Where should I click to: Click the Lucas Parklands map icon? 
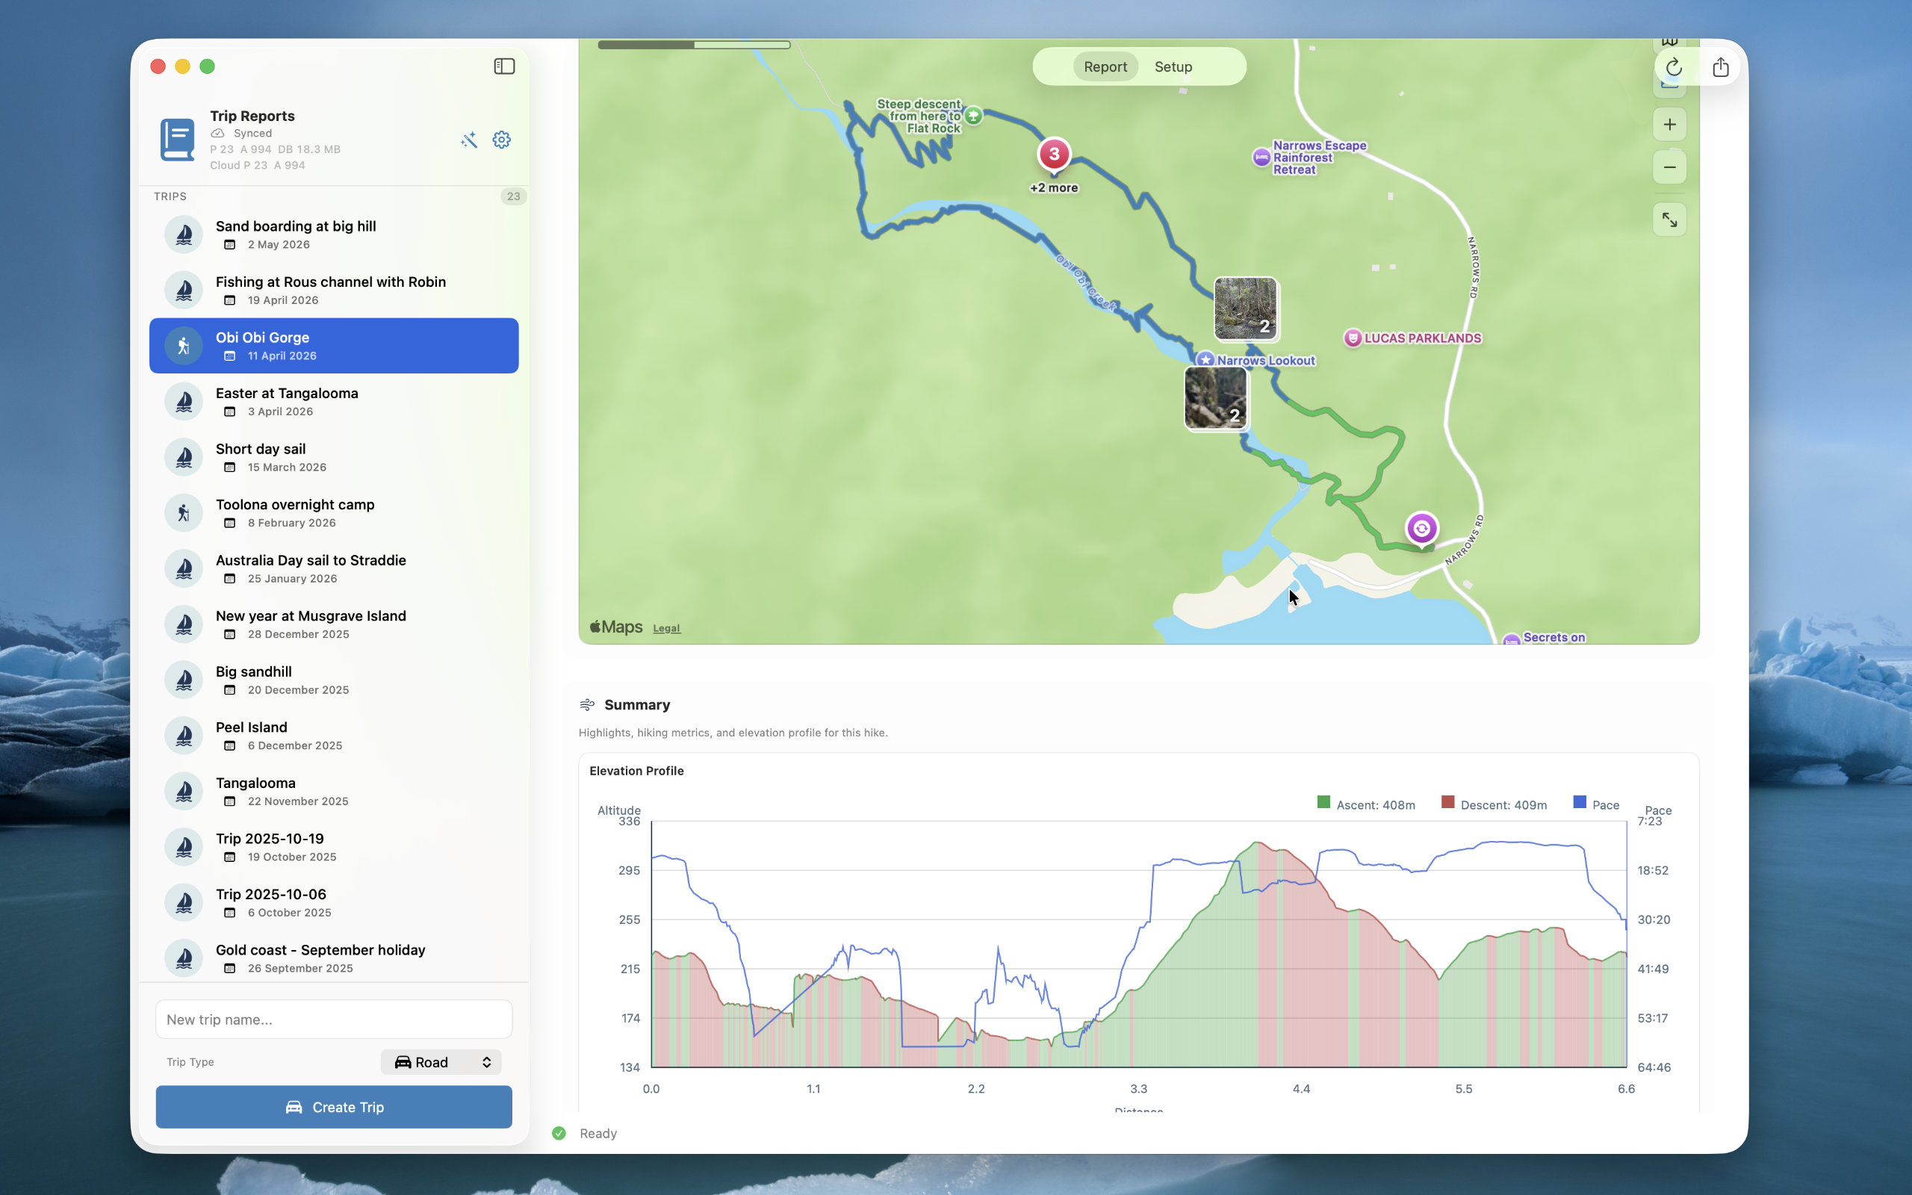(1353, 338)
